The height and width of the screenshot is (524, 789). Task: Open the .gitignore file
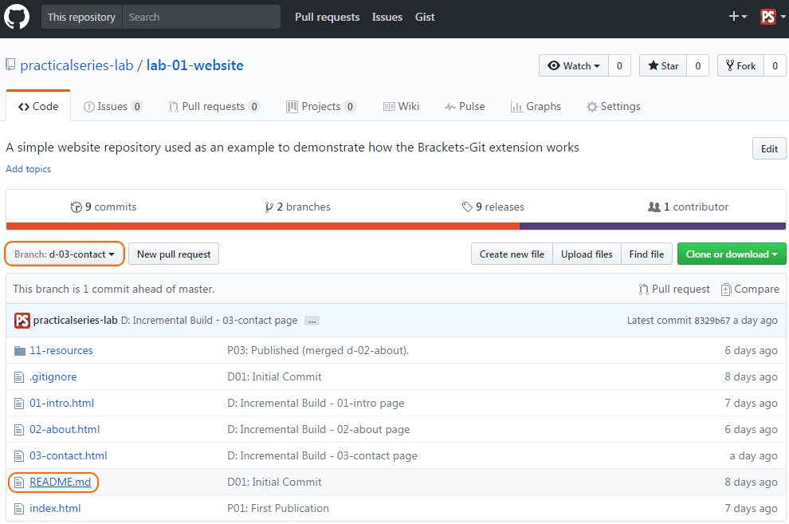(53, 376)
